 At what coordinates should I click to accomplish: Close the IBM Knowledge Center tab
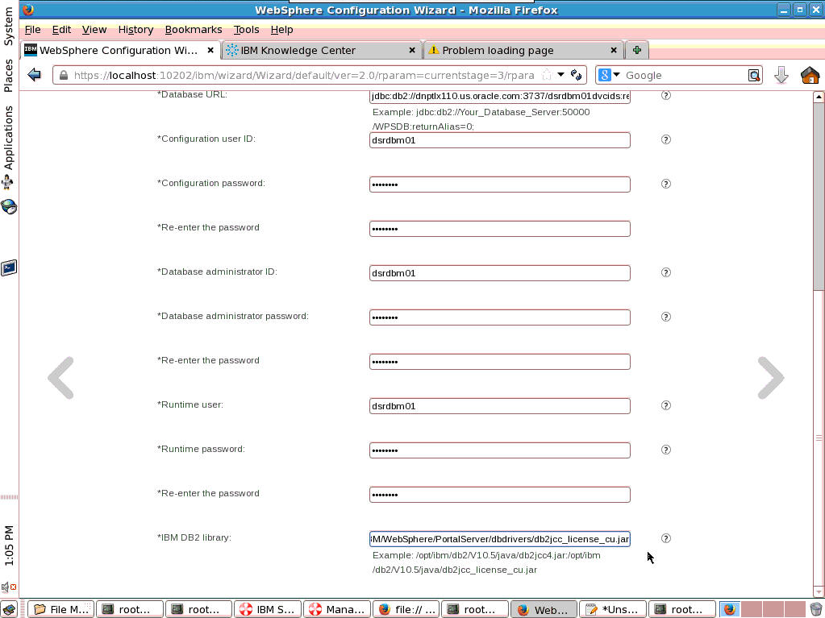point(412,50)
